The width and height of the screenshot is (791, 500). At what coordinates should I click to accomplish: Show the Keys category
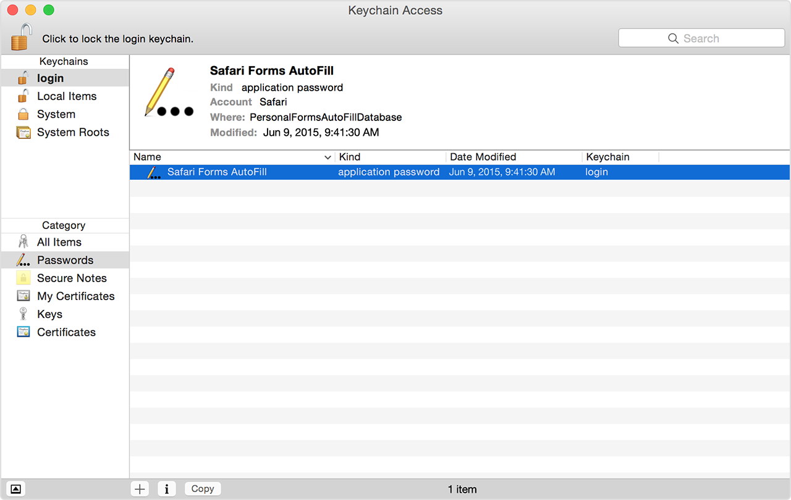tap(65, 314)
